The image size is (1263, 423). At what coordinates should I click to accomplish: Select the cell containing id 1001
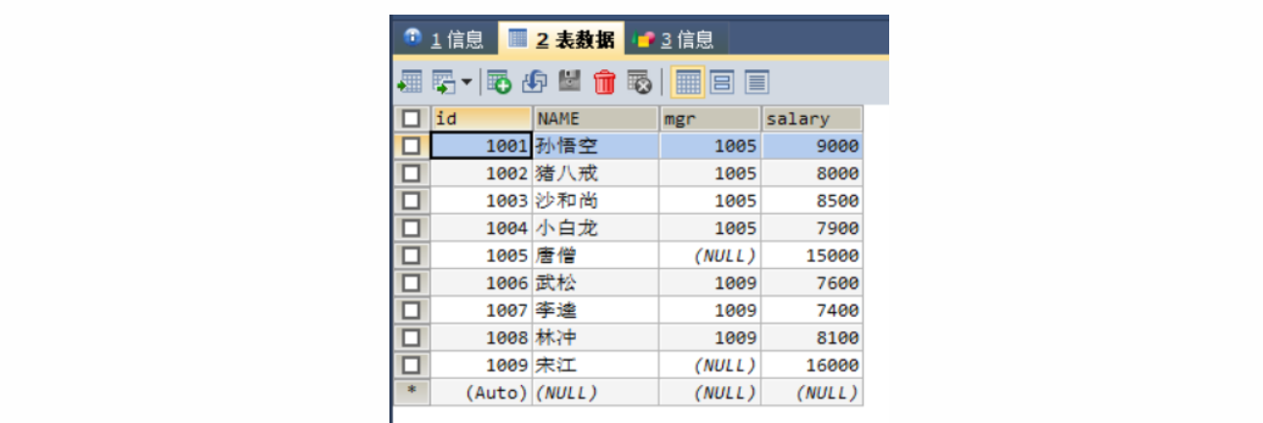(481, 146)
